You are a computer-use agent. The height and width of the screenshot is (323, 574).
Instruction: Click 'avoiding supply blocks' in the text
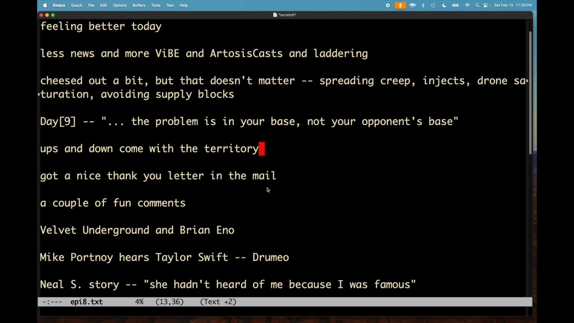167,94
